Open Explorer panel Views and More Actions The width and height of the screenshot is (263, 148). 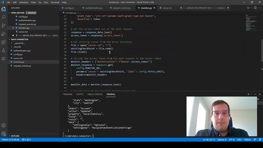pyautogui.click(x=55, y=8)
